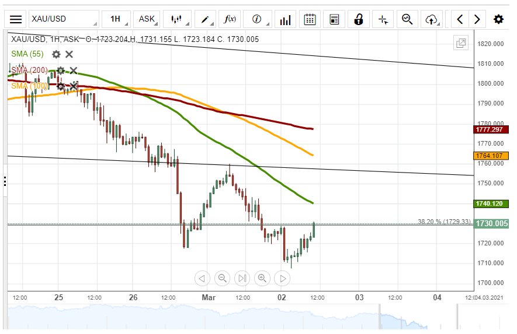Zoom out with circled minus magnifier
The width and height of the screenshot is (517, 334).
222,279
